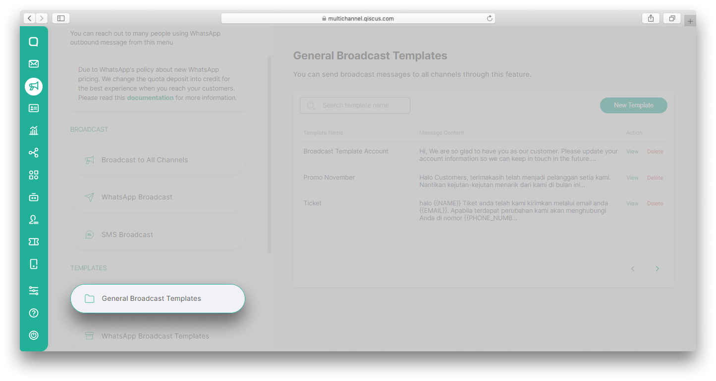View the Promo November template
The image size is (716, 381).
click(x=632, y=178)
